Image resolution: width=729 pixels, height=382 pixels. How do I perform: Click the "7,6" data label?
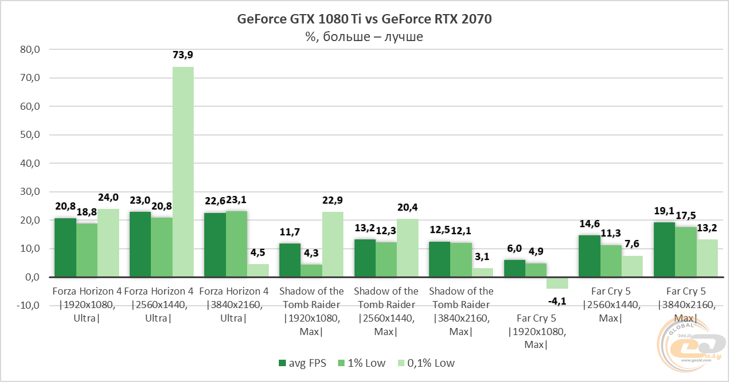click(632, 244)
